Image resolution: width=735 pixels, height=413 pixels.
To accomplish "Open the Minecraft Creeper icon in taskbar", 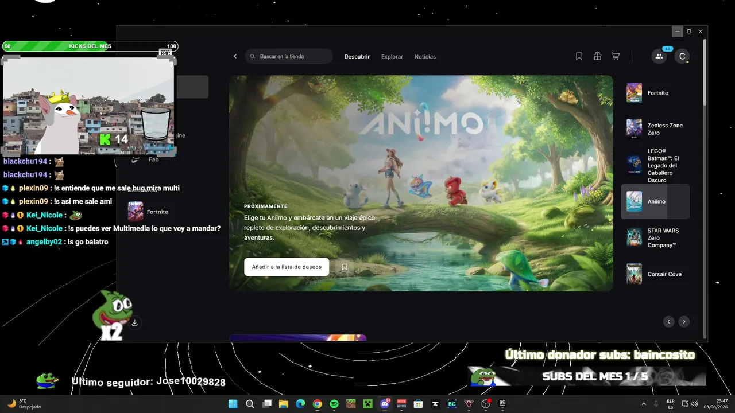I will [x=367, y=404].
